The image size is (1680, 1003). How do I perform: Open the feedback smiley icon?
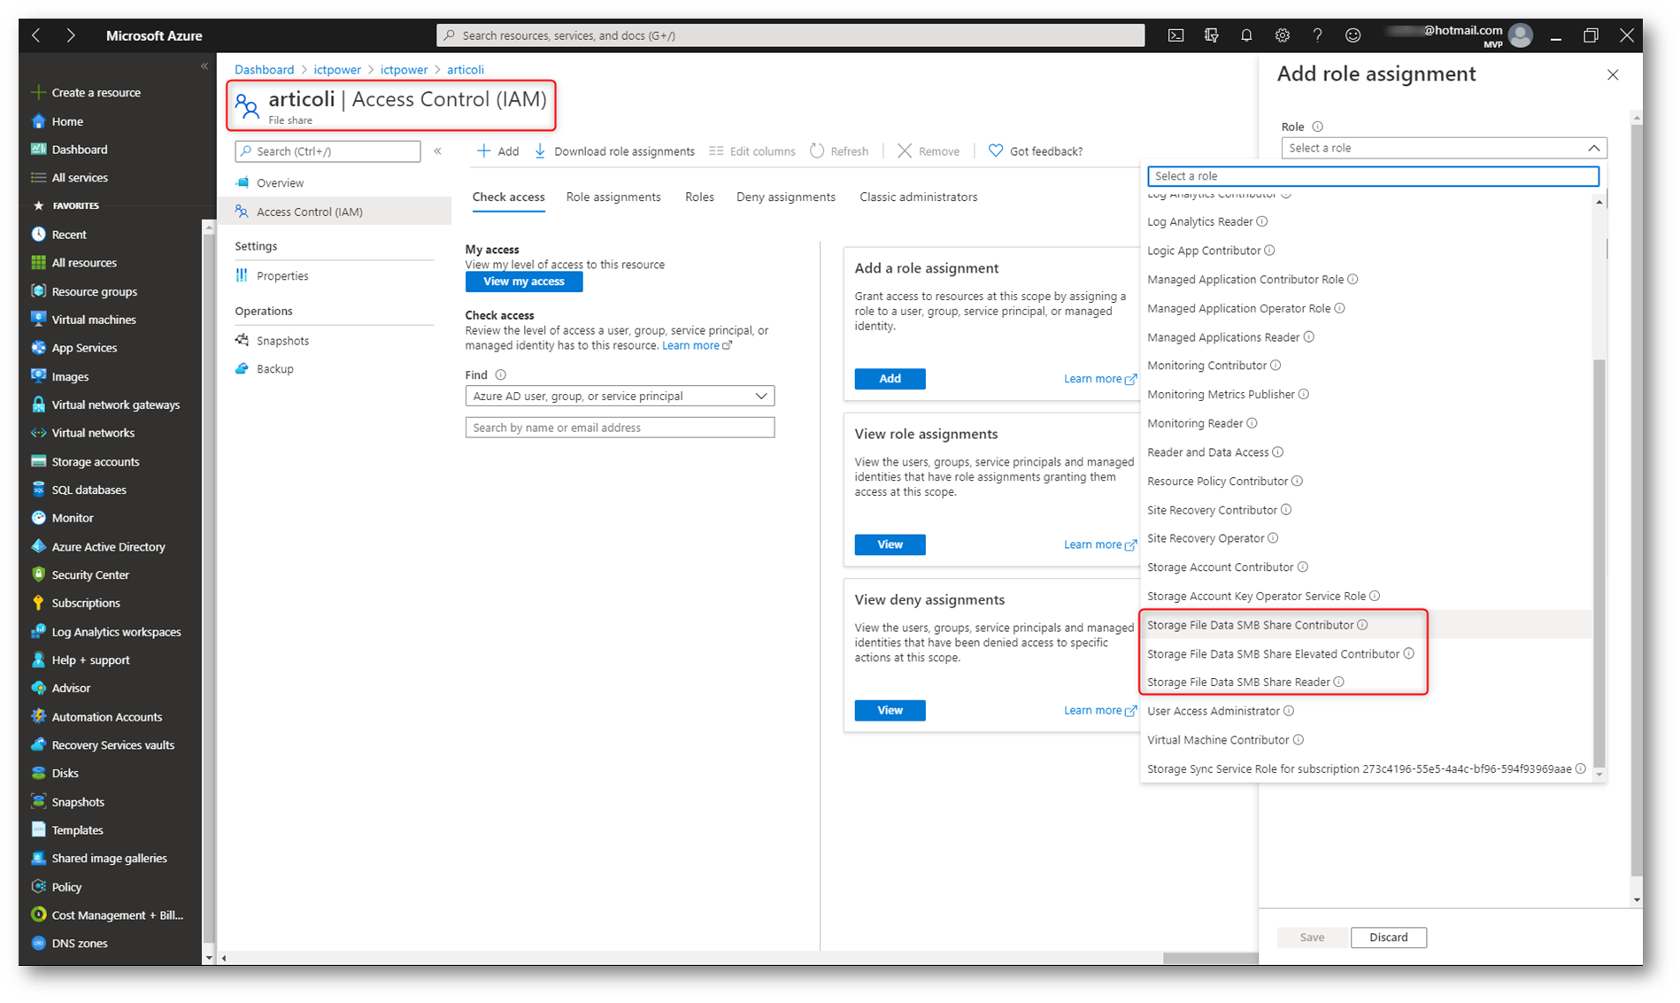click(1352, 35)
